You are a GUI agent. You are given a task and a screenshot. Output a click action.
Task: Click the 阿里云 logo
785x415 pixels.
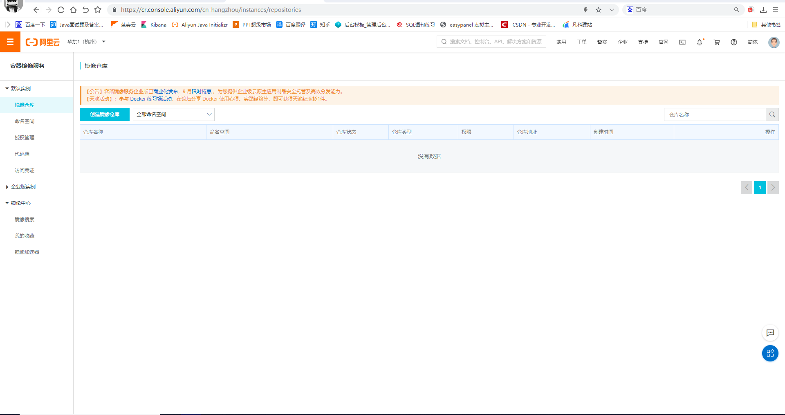coord(42,42)
